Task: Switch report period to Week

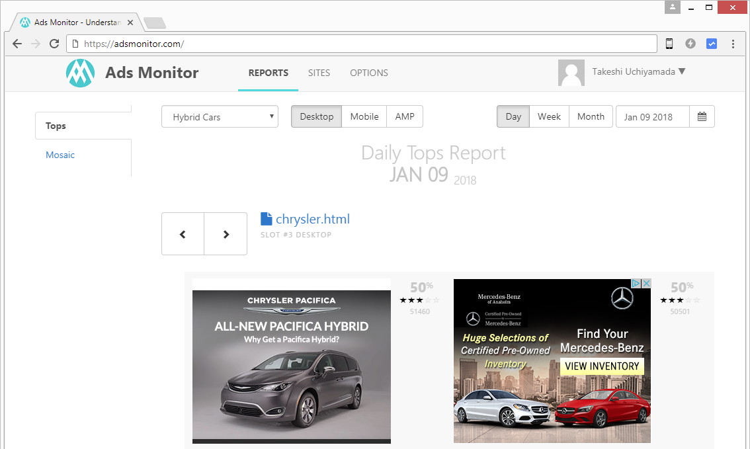Action: 549,116
